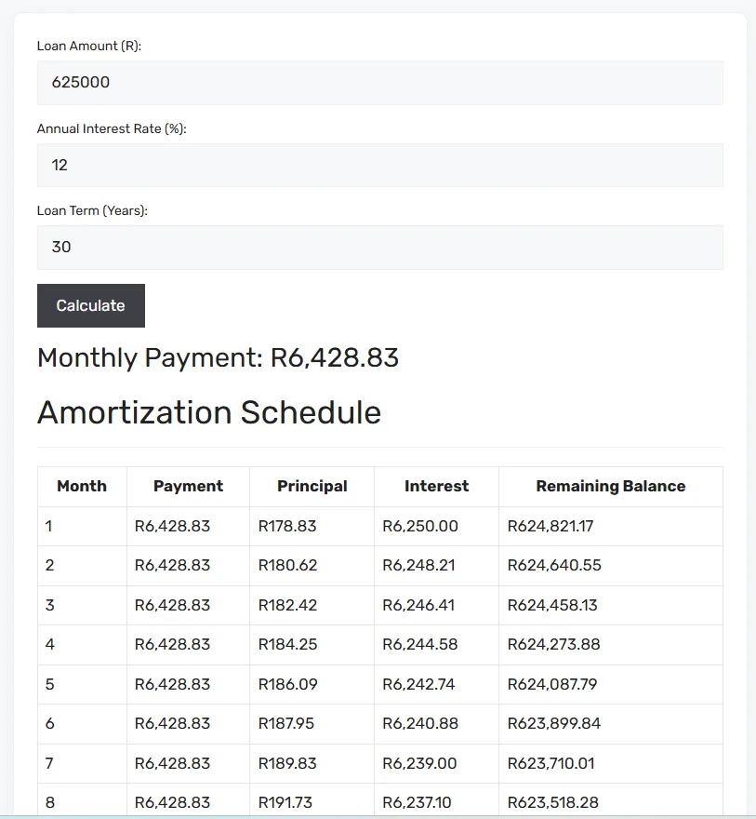Screen dimensions: 756x819
Task: Focus the Loan Amount input field
Action: coord(379,83)
